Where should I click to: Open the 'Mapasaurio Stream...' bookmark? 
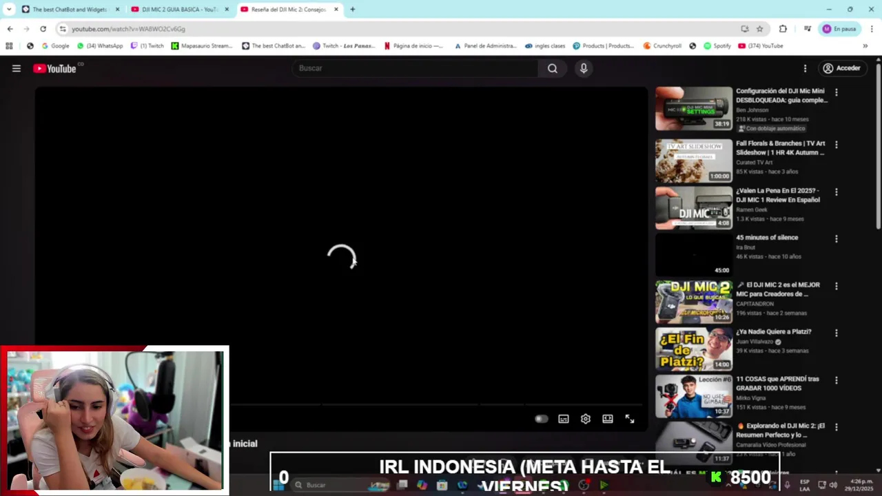pyautogui.click(x=202, y=46)
